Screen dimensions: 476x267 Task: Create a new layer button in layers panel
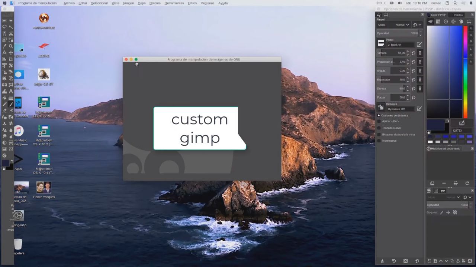click(x=429, y=261)
